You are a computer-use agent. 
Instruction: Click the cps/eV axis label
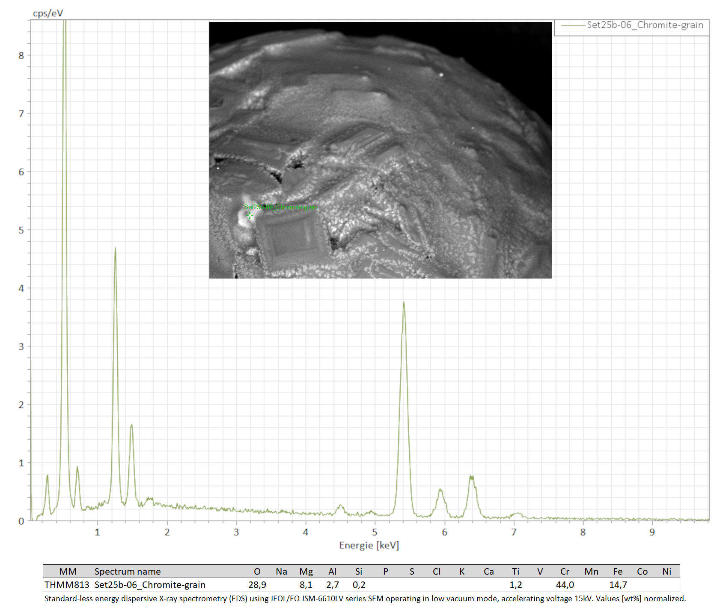tap(48, 13)
